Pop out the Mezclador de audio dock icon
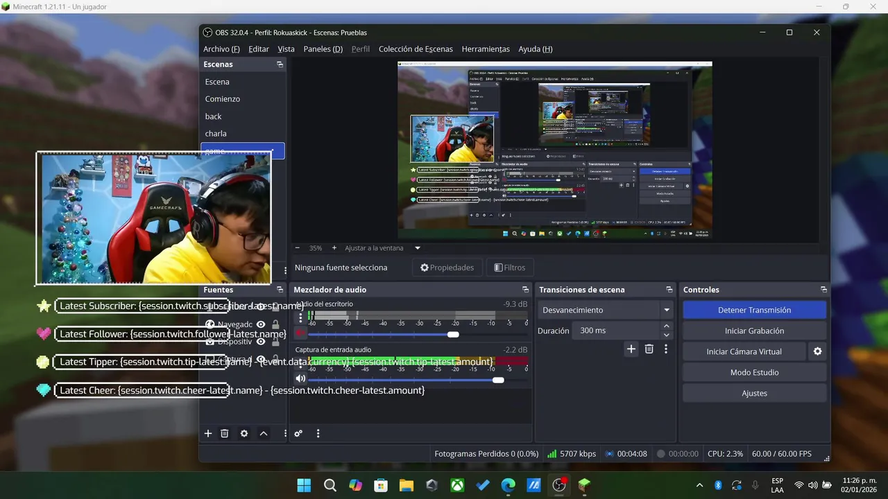 [525, 290]
